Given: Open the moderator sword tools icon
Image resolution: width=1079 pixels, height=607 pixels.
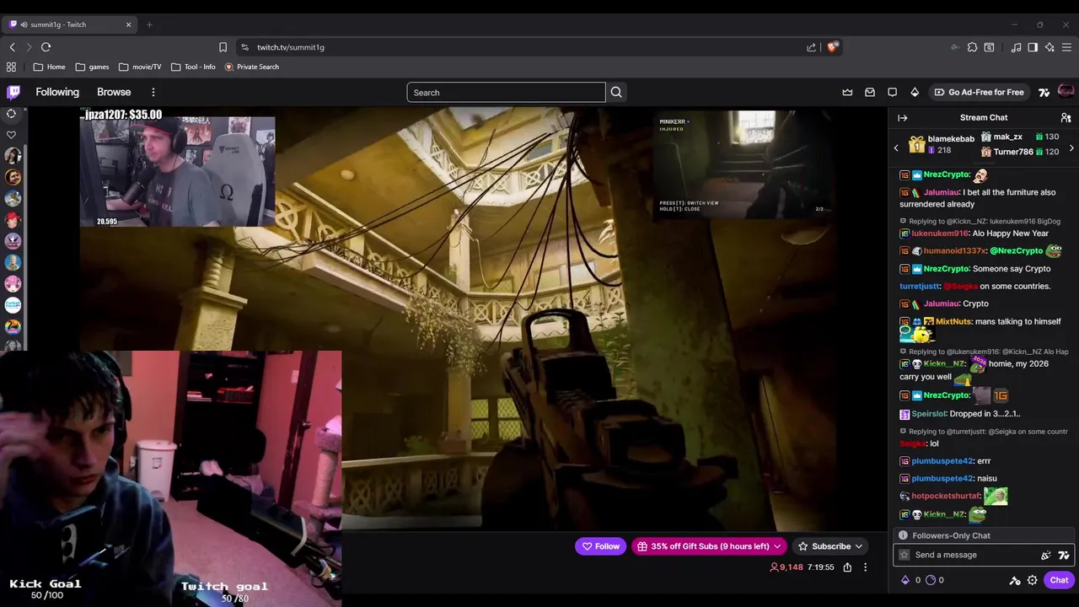Looking at the screenshot, I should coord(1015,580).
